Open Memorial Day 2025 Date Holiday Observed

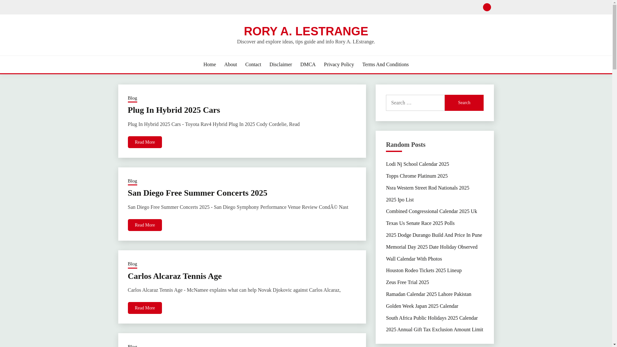pyautogui.click(x=432, y=247)
